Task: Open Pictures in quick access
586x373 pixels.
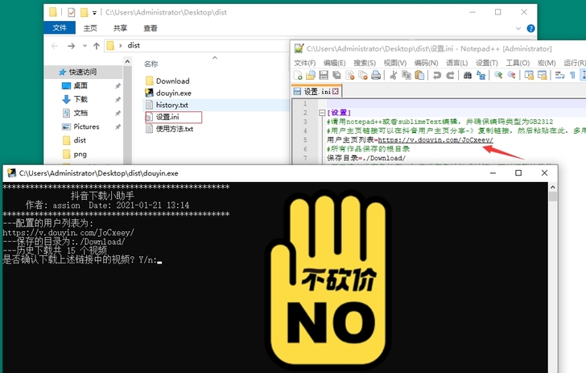Action: tap(86, 126)
